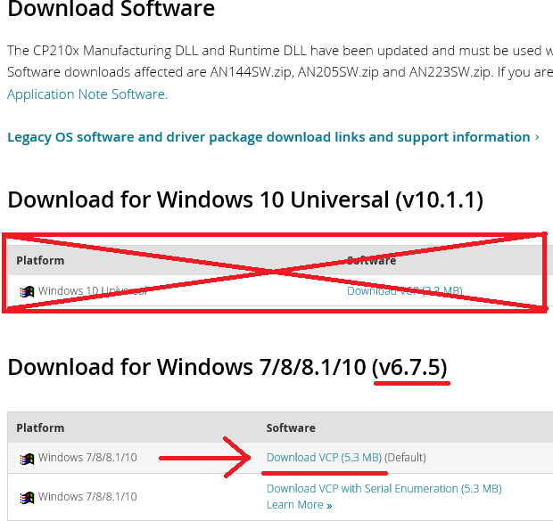This screenshot has height=521, width=553.
Task: Click Download for Windows 10 Universal heading
Action: pyautogui.click(x=244, y=199)
